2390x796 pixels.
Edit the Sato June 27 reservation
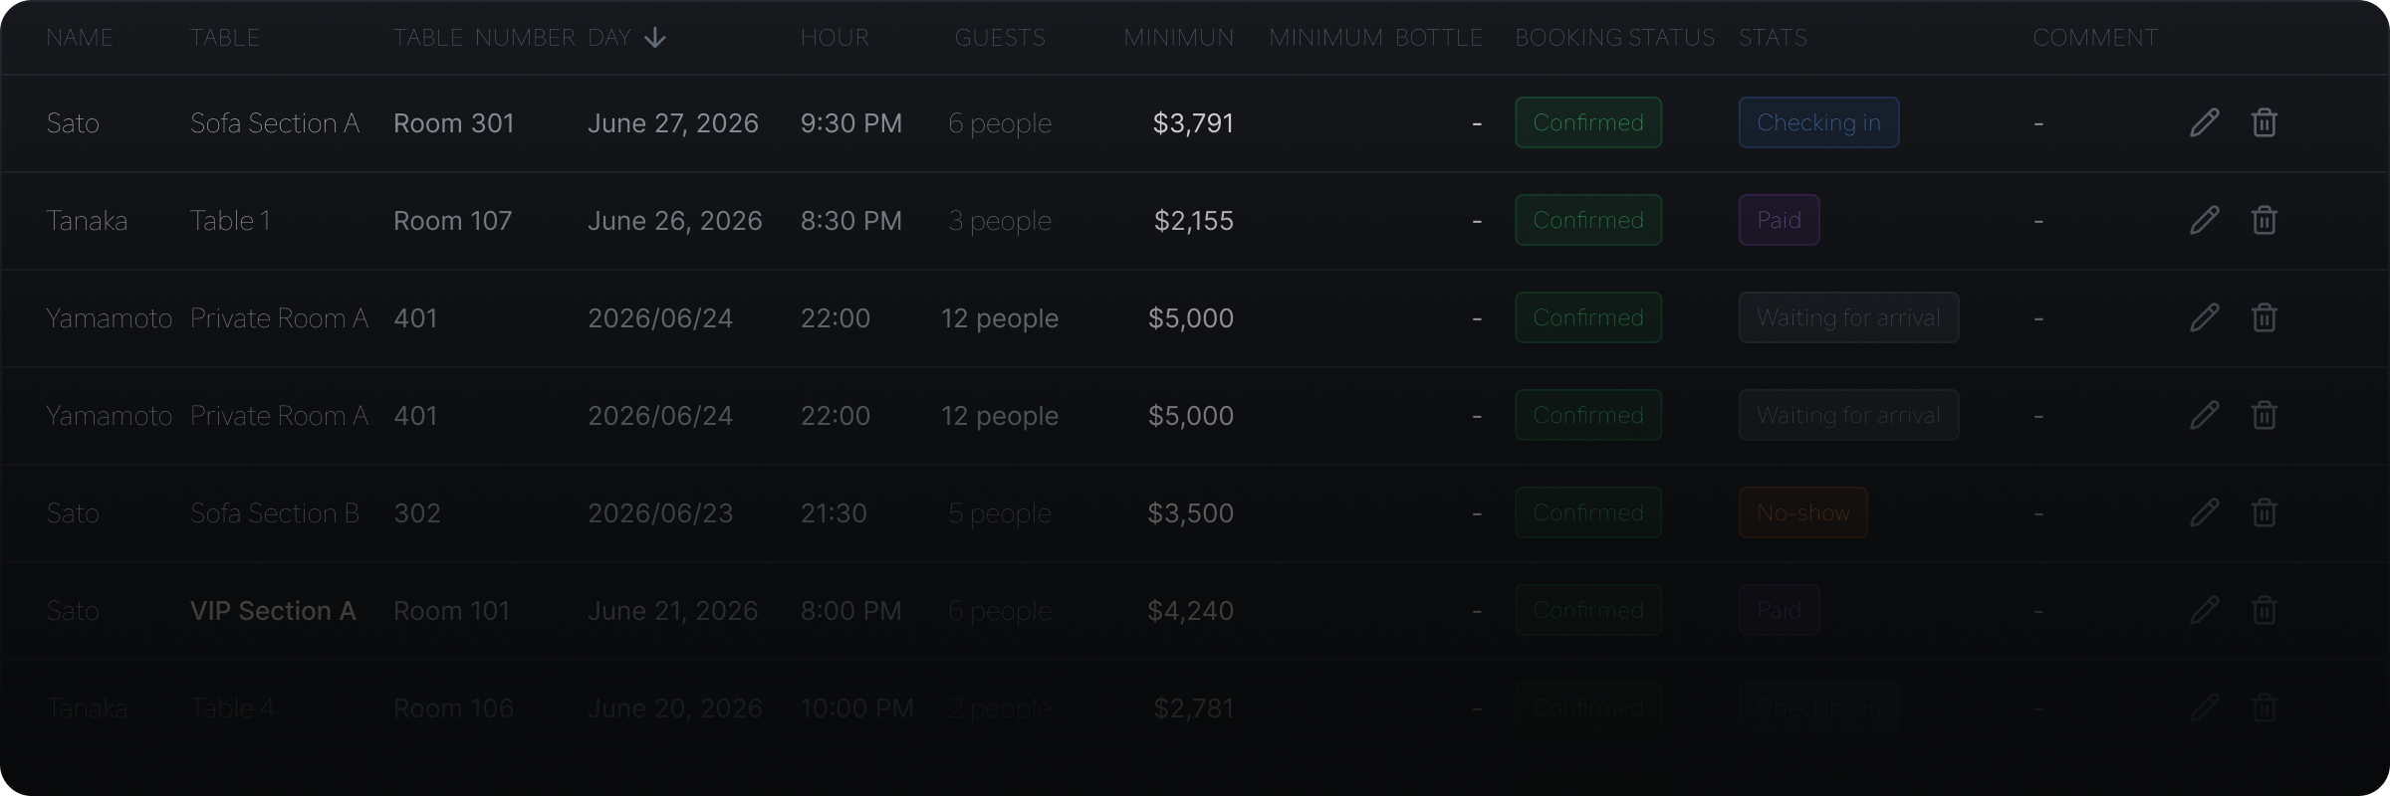(x=2204, y=122)
